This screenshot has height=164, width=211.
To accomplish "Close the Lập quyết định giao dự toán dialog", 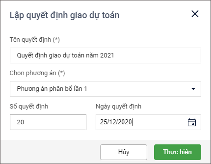I will [x=195, y=14].
